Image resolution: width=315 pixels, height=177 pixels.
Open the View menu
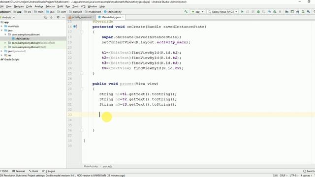9,6
